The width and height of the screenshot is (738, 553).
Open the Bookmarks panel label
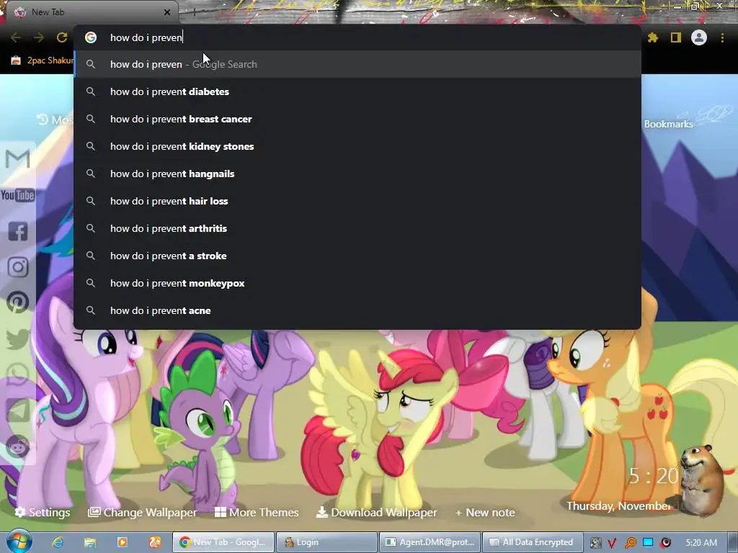coord(668,124)
